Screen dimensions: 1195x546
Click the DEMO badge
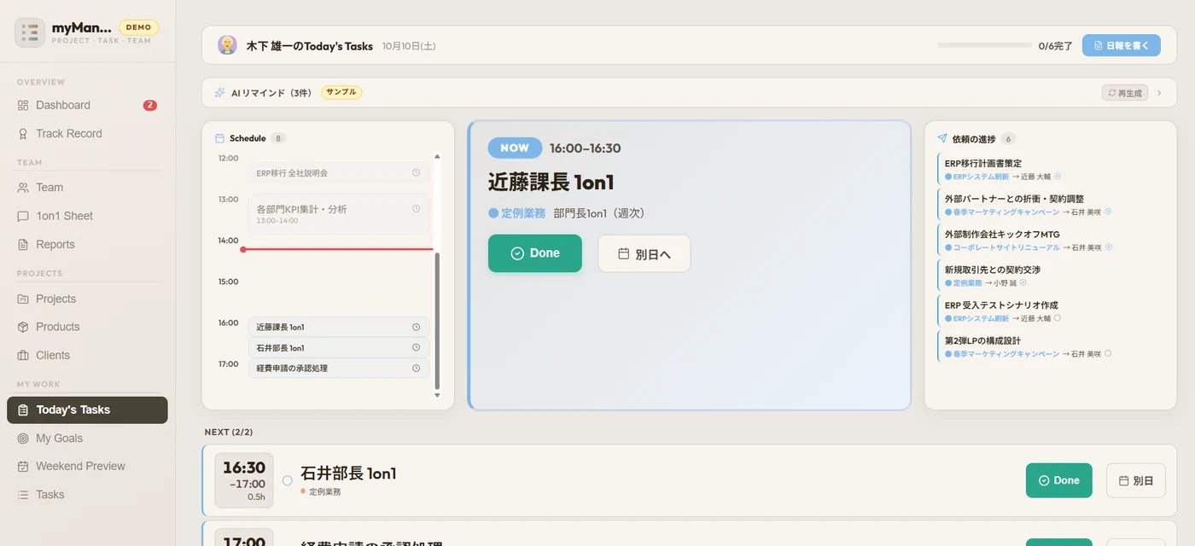(138, 27)
